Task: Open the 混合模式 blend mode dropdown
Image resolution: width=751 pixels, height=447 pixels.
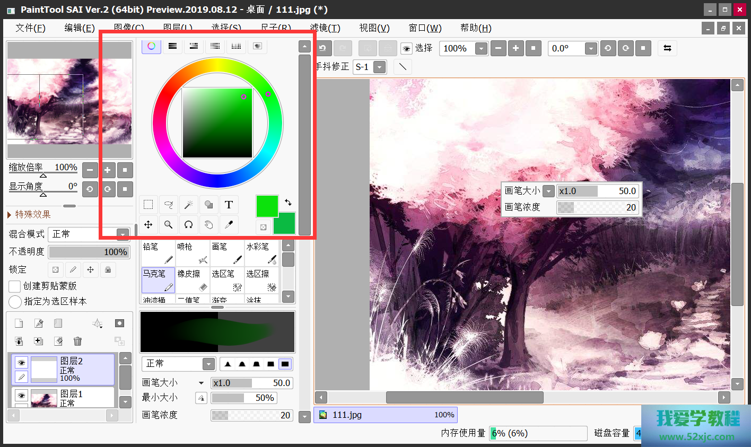Action: 123,234
